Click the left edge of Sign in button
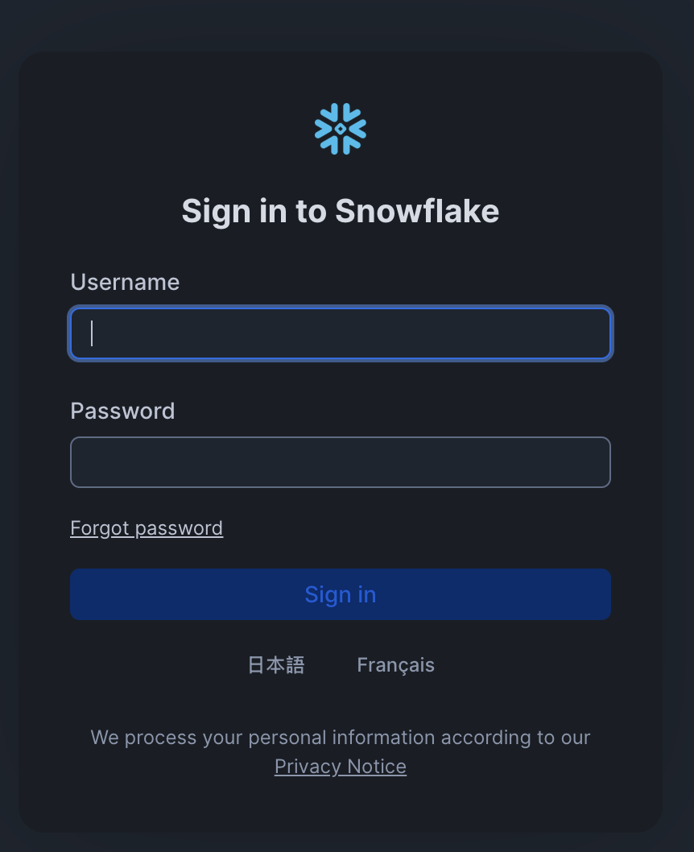Viewport: 694px width, 852px height. tap(81, 594)
